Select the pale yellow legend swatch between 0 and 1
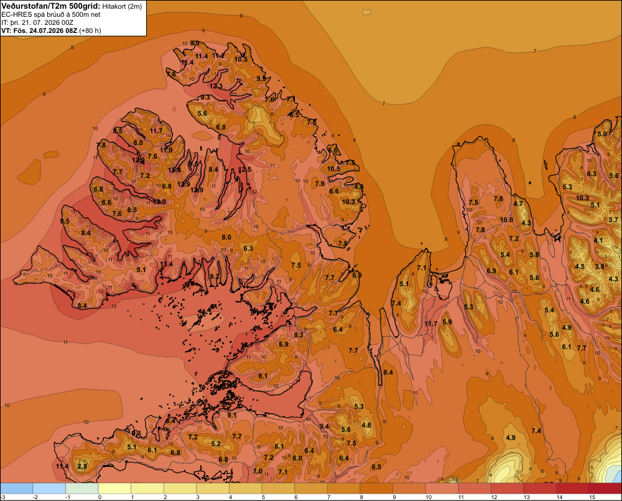622x501 pixels. tap(114, 489)
